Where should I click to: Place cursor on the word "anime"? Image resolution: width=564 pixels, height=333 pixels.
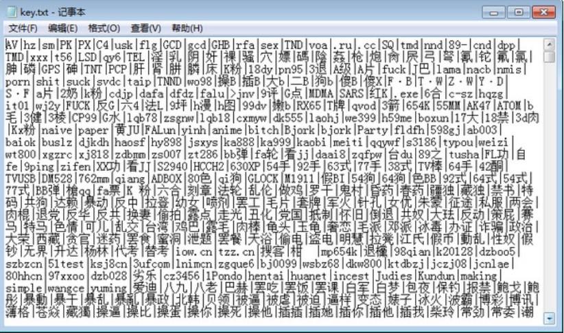[226, 130]
